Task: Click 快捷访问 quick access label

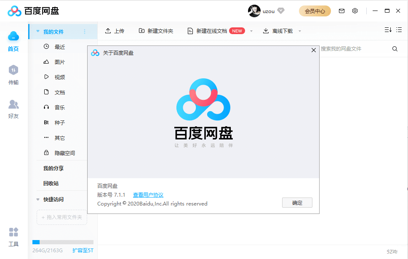Action: tap(53, 199)
